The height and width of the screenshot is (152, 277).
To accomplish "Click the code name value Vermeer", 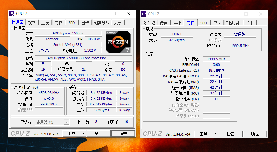I will 52,39.
